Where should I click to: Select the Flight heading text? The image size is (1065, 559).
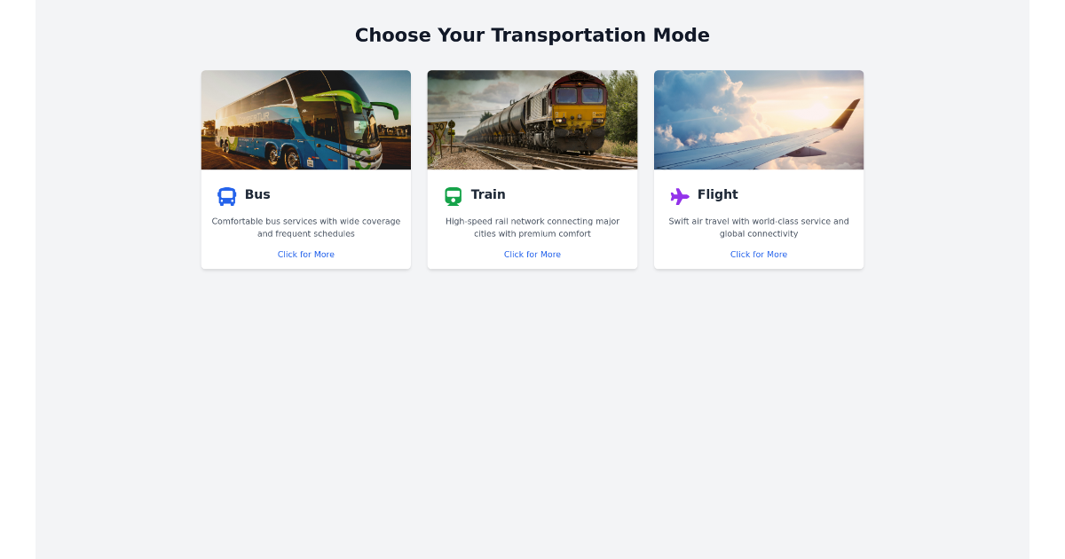click(718, 194)
